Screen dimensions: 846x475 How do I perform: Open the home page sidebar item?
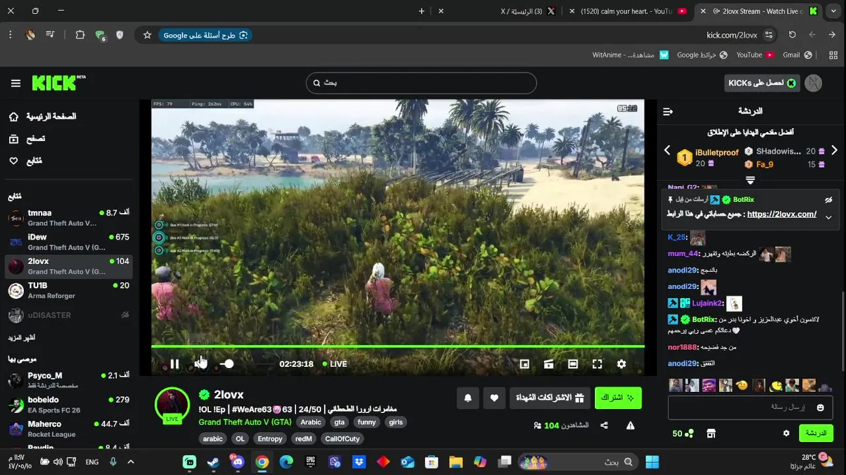(42, 117)
